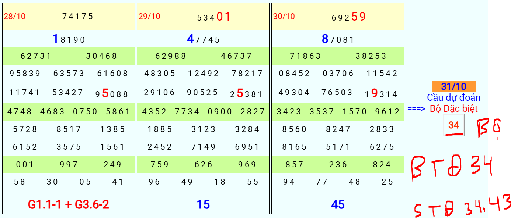Select the number 62988
This screenshot has width=511, height=218.
[x=171, y=56]
